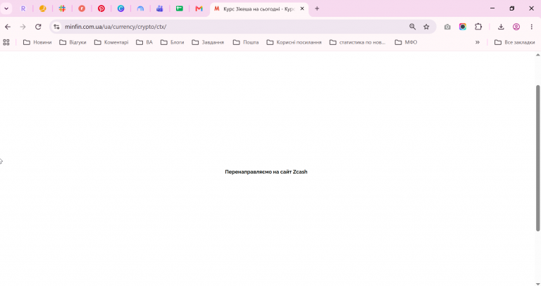Switch to the orange circle pinned tab
Image resolution: width=541 pixels, height=286 pixels.
(42, 8)
